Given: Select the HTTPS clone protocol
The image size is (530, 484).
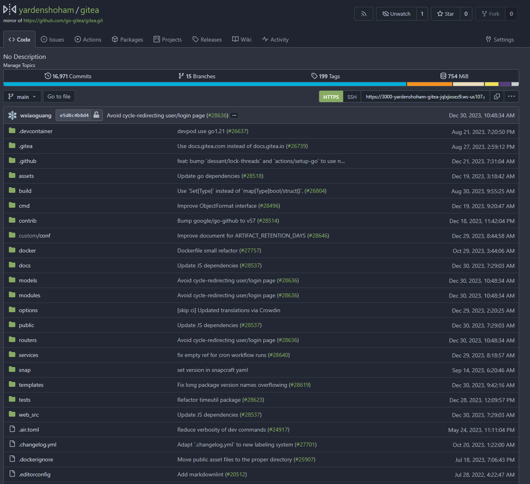Looking at the screenshot, I should (331, 97).
